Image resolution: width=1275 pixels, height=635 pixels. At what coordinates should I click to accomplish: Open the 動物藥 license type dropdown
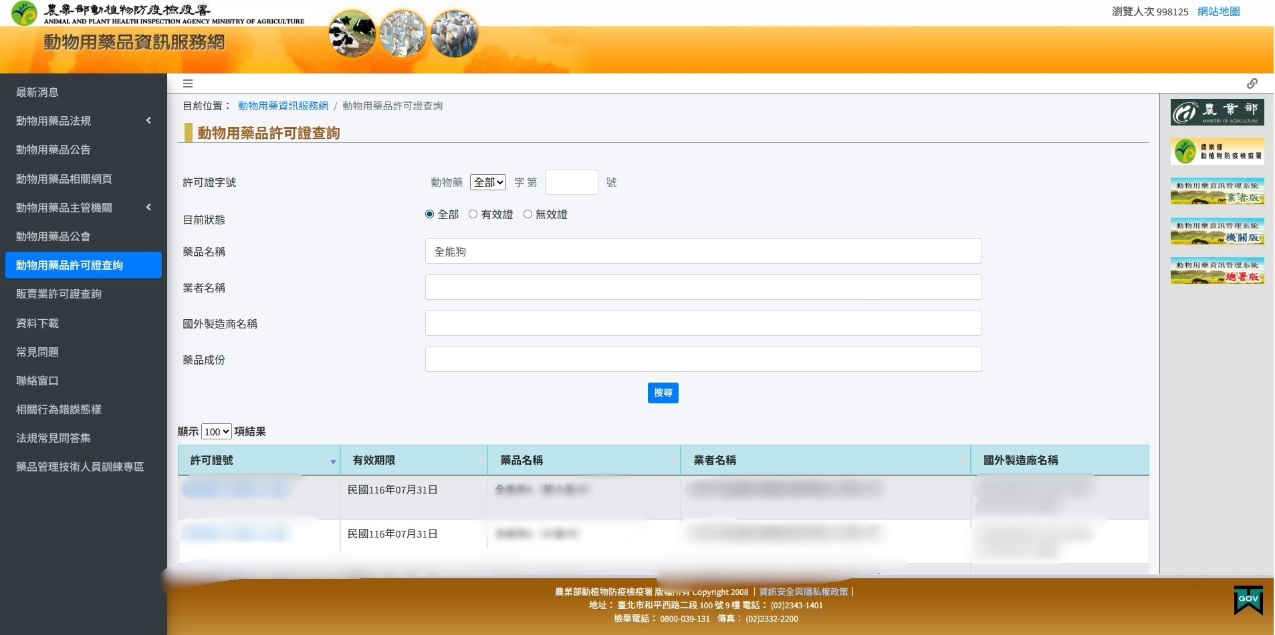click(487, 182)
